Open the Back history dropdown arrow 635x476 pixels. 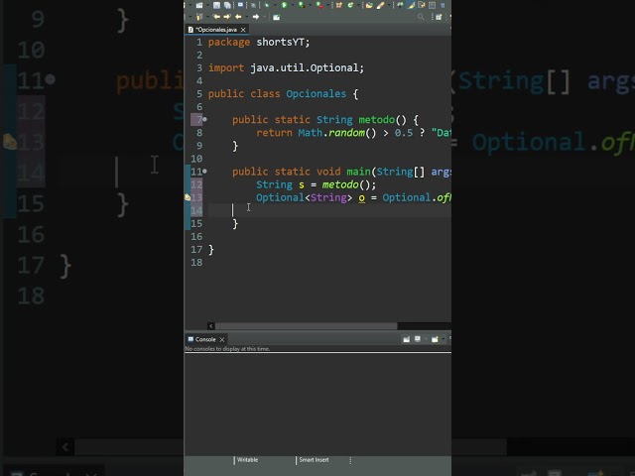(247, 17)
